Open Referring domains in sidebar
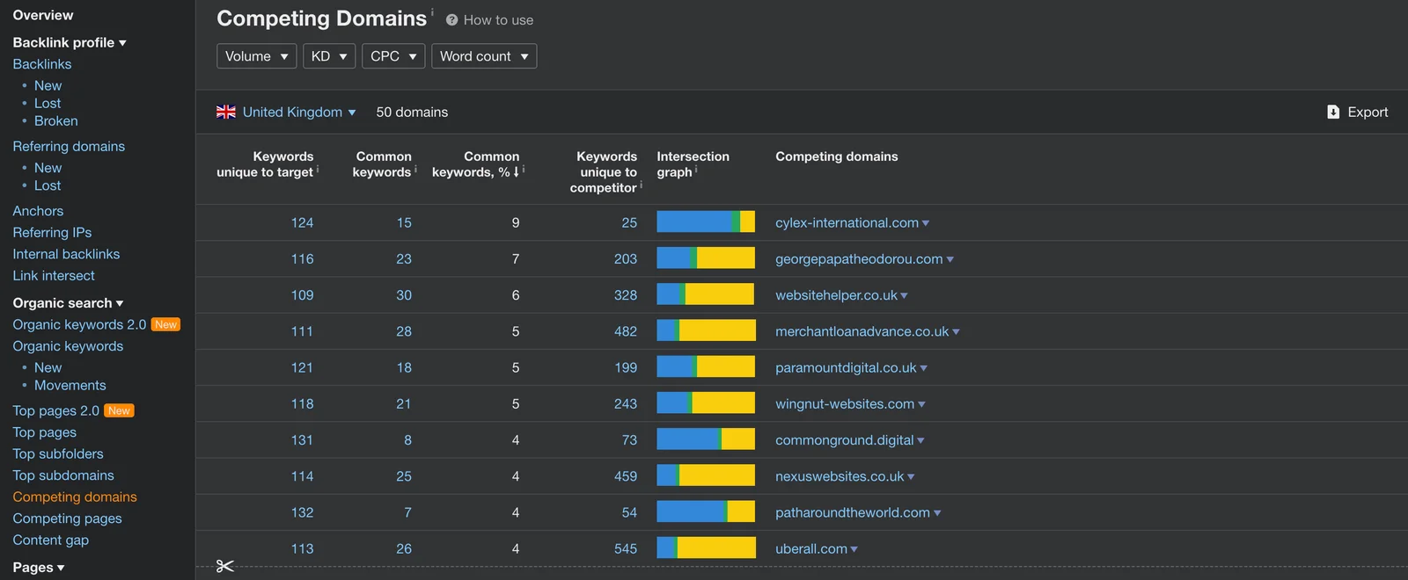The height and width of the screenshot is (580, 1408). pyautogui.click(x=69, y=147)
